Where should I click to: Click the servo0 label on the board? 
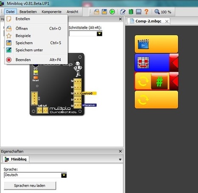tap(89, 93)
